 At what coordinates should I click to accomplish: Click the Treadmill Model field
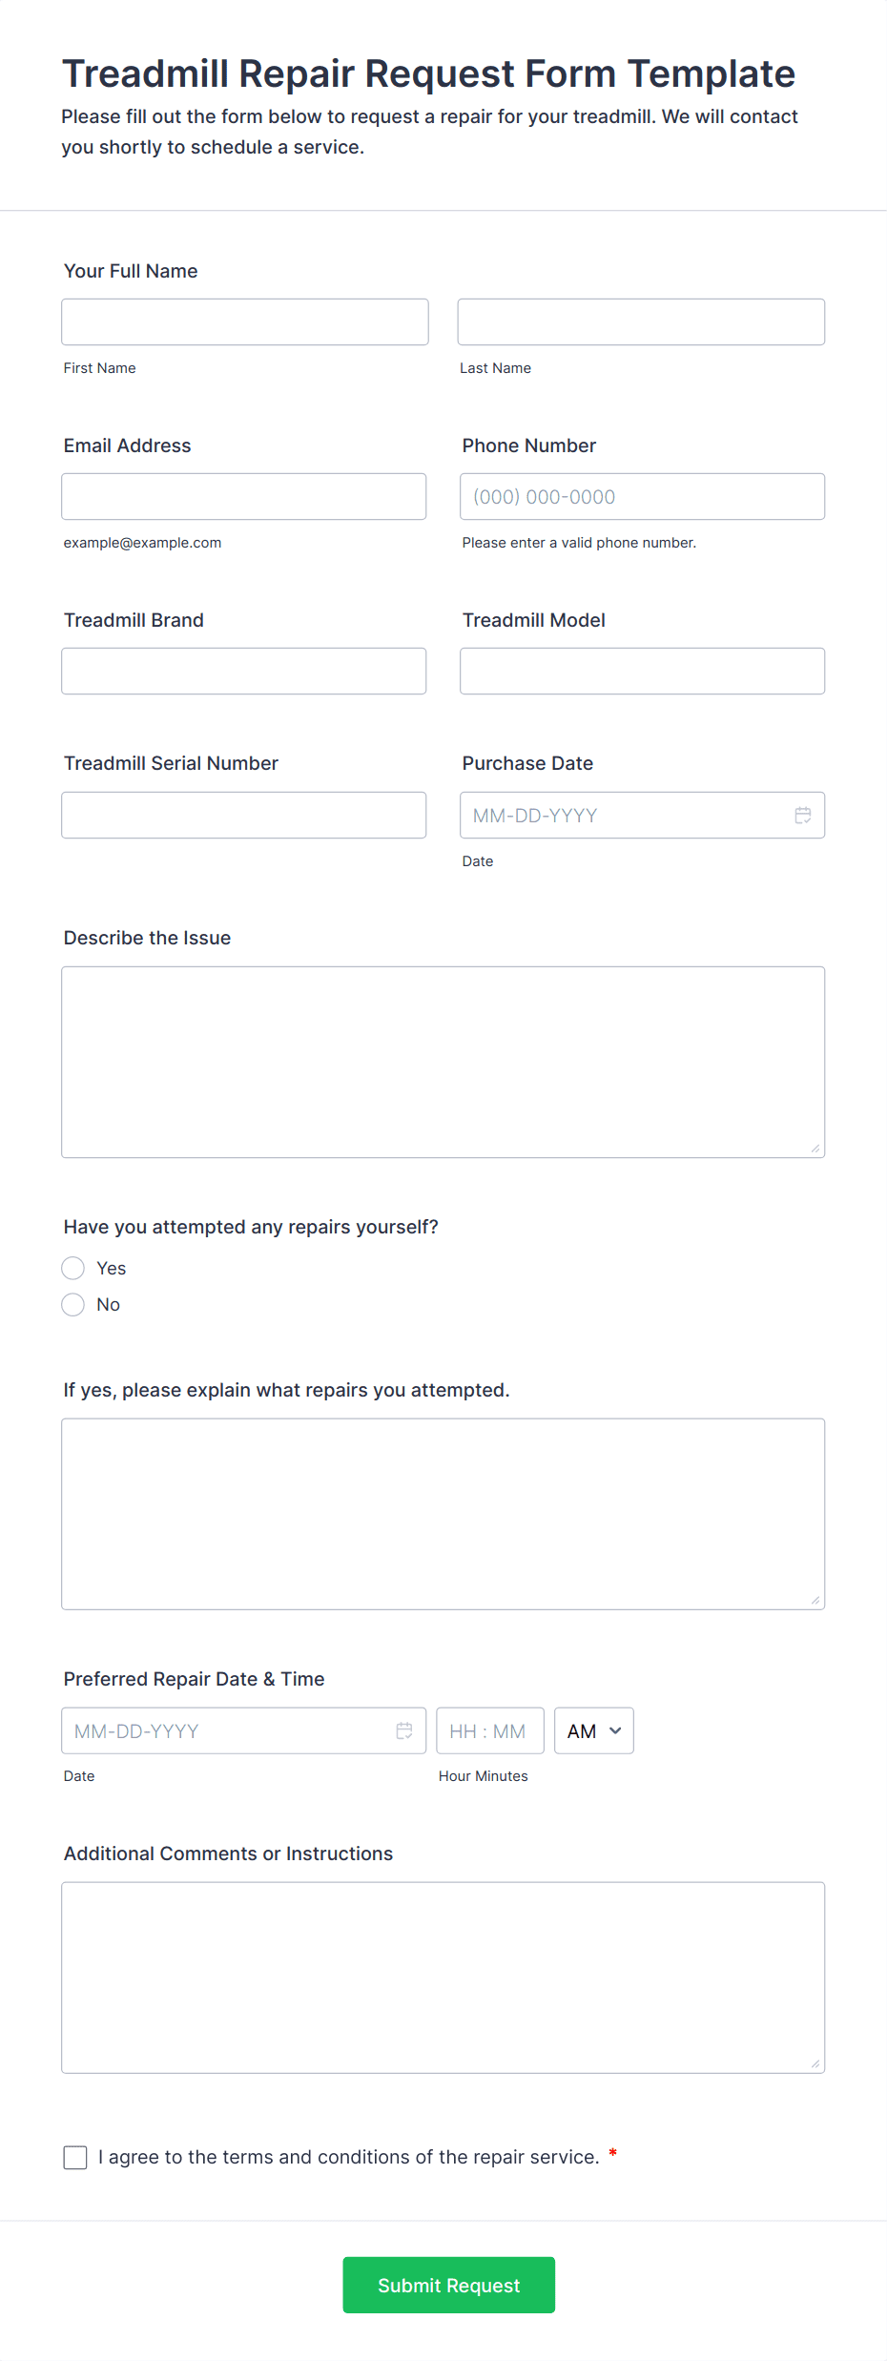point(642,671)
